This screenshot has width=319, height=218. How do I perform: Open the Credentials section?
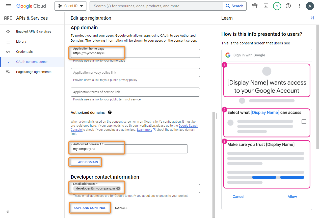coord(32,52)
